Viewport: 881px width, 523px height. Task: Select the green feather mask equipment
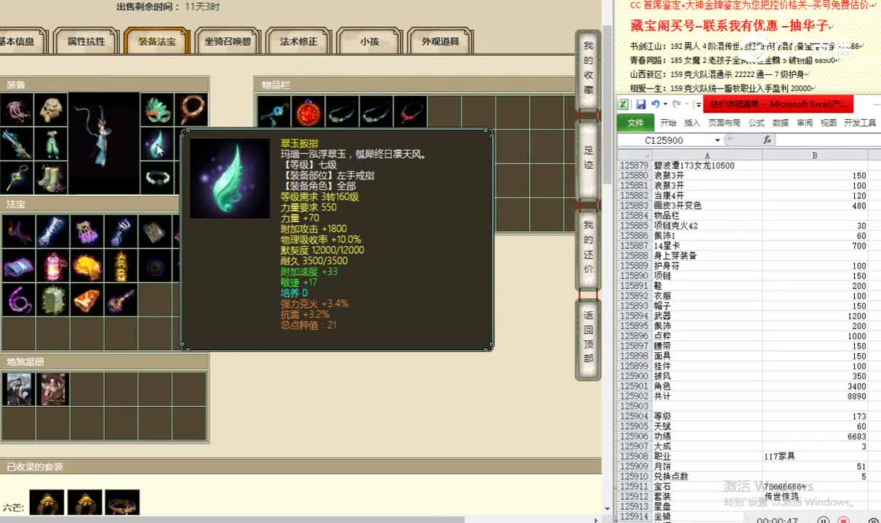[x=157, y=110]
